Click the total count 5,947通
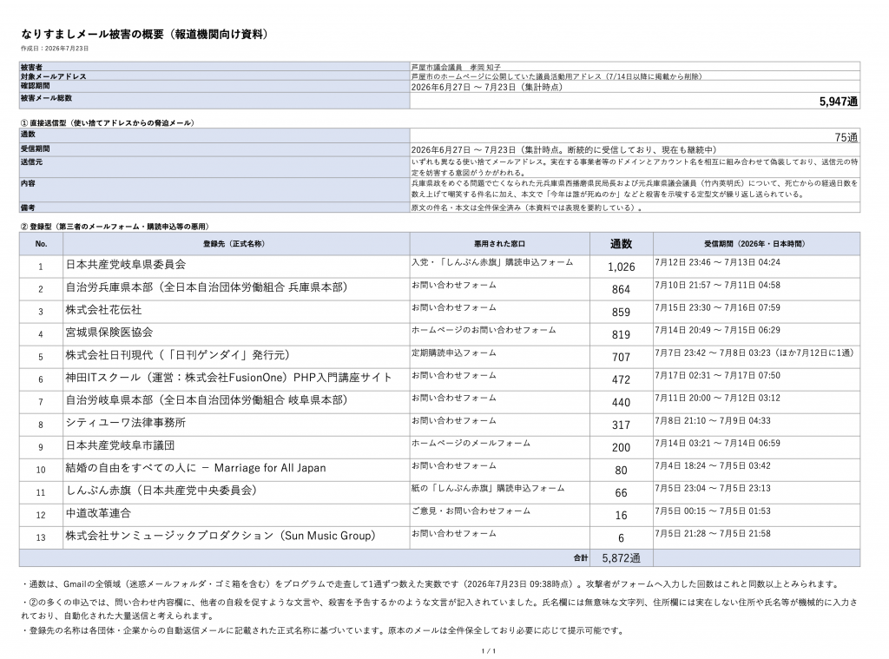Image resolution: width=889 pixels, height=659 pixels. pyautogui.click(x=839, y=102)
